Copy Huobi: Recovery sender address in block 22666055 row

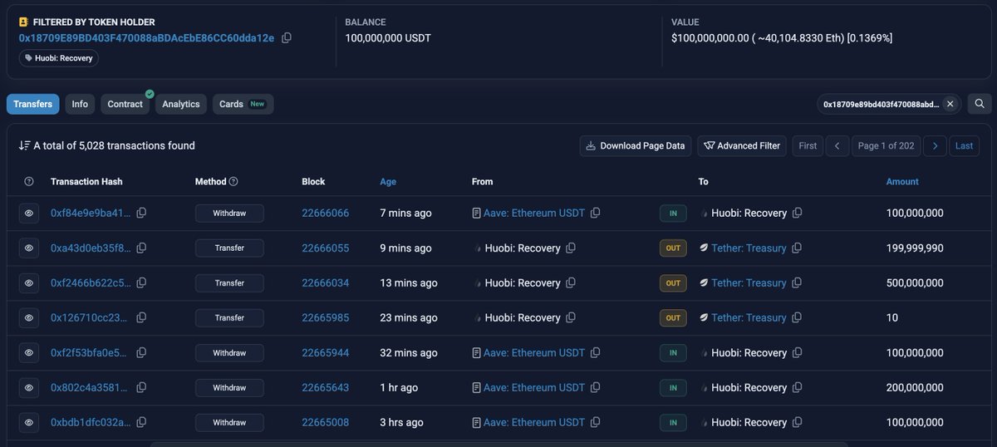571,248
